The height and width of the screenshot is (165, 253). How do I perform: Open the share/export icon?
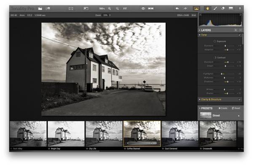click(48, 8)
